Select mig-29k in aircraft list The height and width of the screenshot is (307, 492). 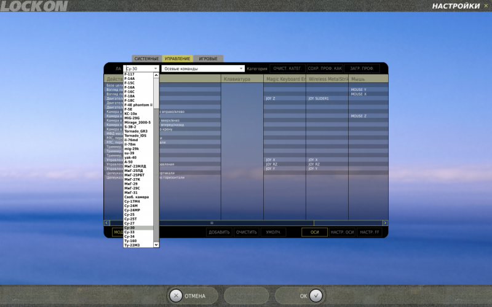tap(138, 149)
